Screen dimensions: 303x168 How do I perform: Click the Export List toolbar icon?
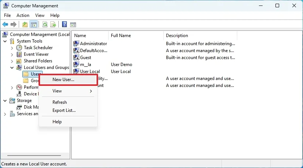53,25
